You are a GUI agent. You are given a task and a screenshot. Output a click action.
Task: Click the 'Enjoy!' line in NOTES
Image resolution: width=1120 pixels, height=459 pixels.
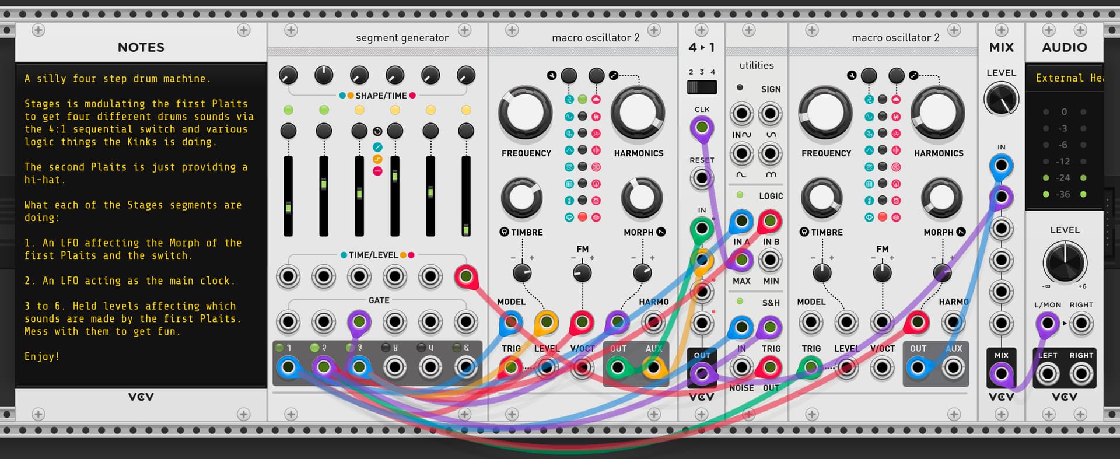point(42,356)
